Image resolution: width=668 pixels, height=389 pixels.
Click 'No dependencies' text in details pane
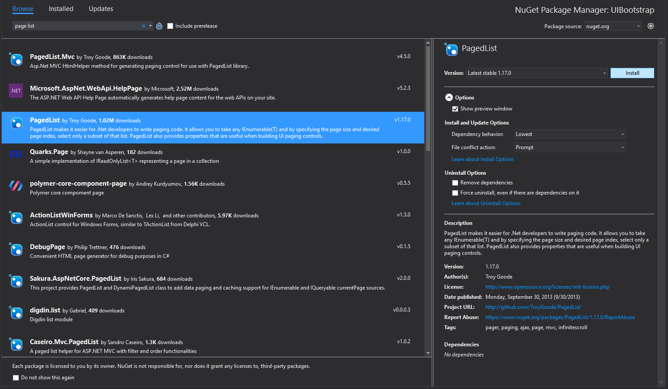(x=464, y=355)
